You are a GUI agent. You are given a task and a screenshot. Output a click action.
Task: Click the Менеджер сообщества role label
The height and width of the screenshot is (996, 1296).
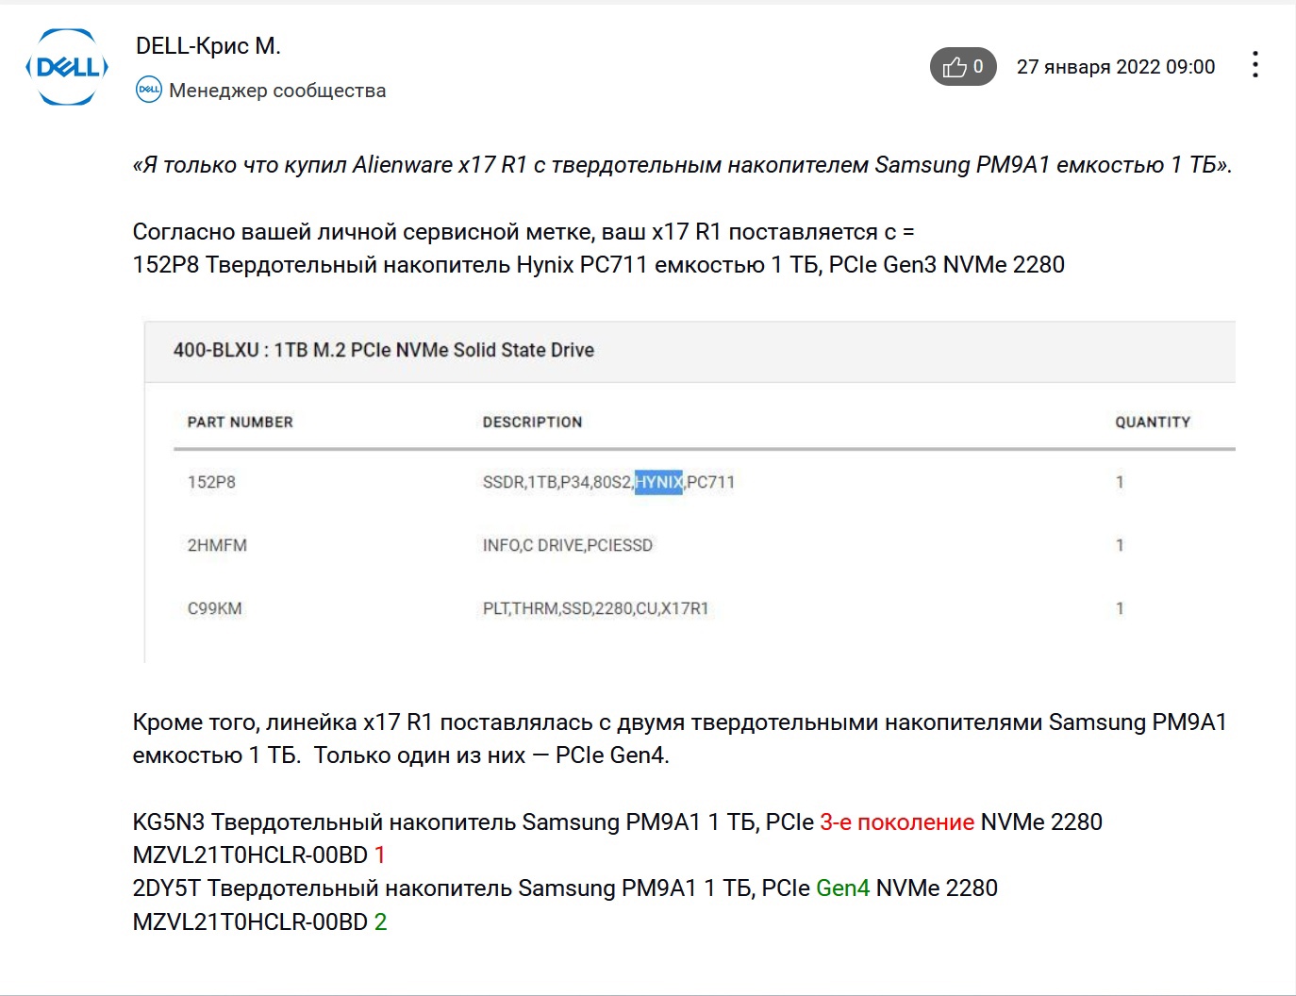click(x=277, y=91)
